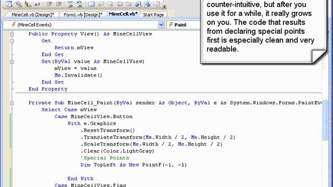
Task: Go to next bookmark in folder
Action: coord(129,4)
